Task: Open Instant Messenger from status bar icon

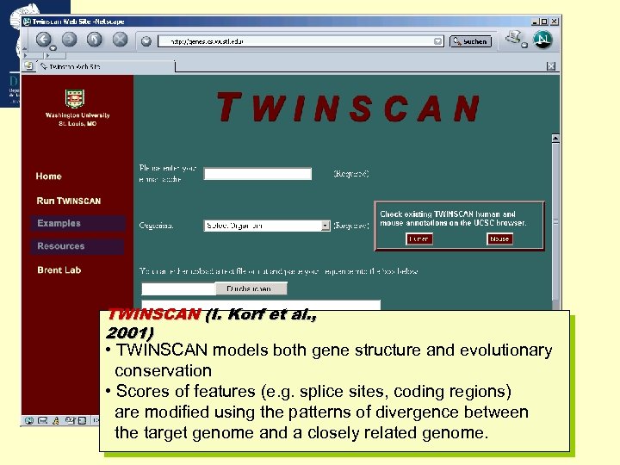Action: [56, 421]
